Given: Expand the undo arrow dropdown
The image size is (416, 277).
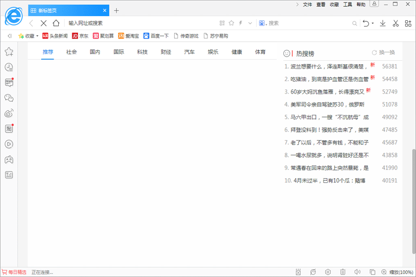Looking at the screenshot, I should pyautogui.click(x=373, y=23).
